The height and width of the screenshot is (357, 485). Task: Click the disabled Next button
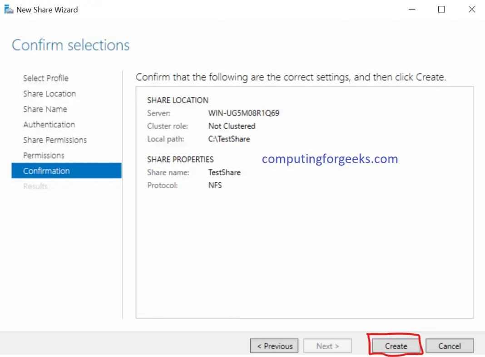click(x=327, y=346)
